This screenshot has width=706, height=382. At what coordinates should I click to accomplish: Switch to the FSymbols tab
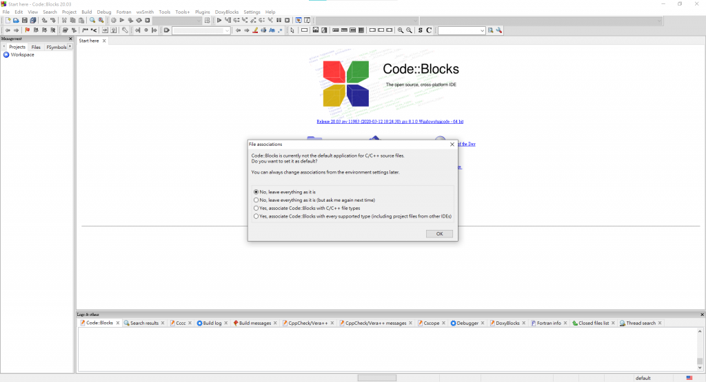[57, 47]
